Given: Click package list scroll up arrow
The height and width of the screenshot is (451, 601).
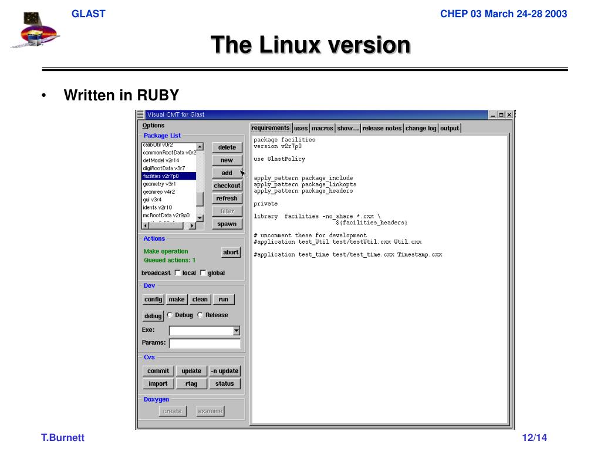Looking at the screenshot, I should (x=200, y=147).
